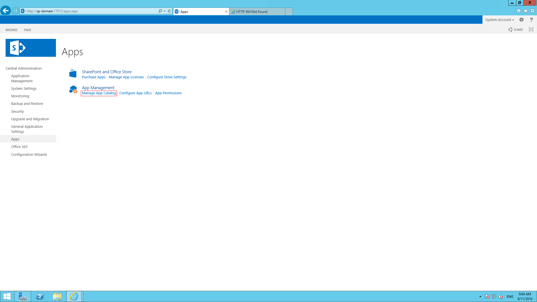The image size is (537, 302).
Task: Click the SharePoint and Office Store bag icon
Action: click(x=73, y=74)
